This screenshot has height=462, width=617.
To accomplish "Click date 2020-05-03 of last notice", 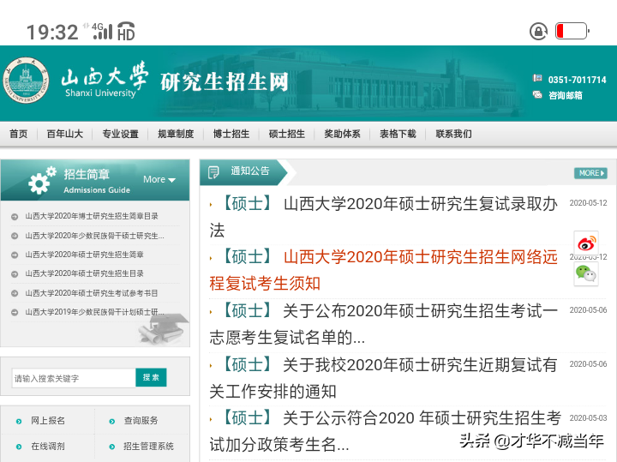I will [588, 418].
